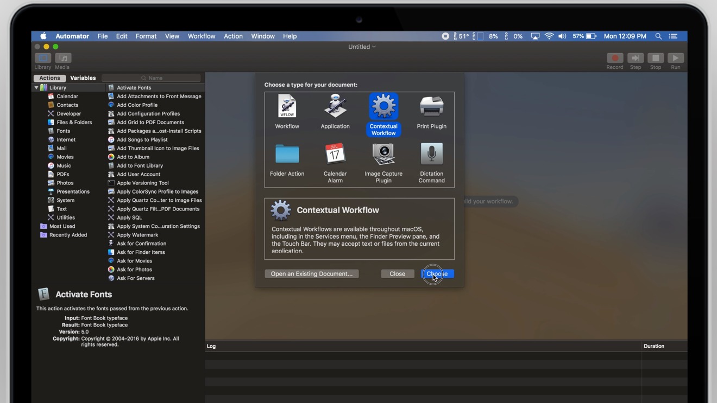Viewport: 717px width, 403px height.
Task: Open the Apple menu
Action: 43,36
